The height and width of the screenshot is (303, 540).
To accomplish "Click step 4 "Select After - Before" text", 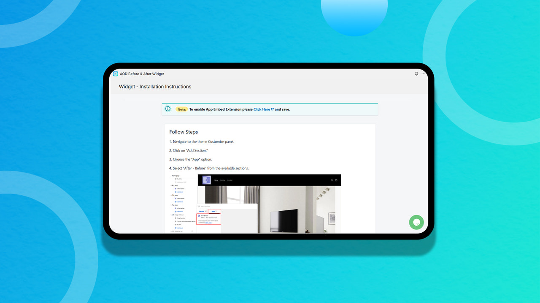I will [x=209, y=168].
